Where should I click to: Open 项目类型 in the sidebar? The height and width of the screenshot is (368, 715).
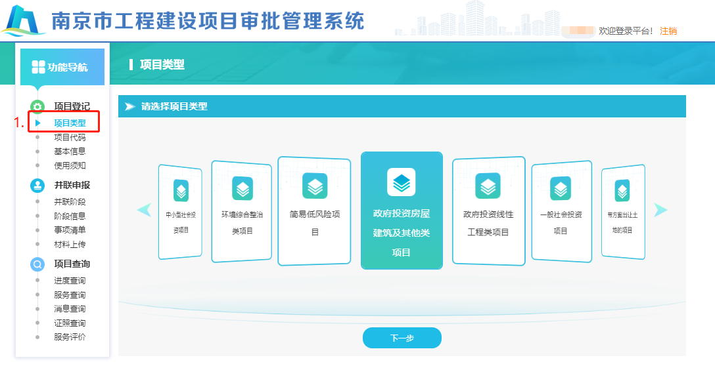coord(70,123)
